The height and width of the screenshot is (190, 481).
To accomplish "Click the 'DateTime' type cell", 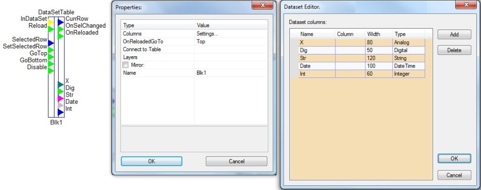I will coord(409,66).
